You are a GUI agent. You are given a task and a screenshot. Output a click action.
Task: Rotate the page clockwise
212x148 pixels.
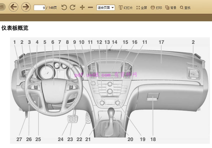coord(73,8)
